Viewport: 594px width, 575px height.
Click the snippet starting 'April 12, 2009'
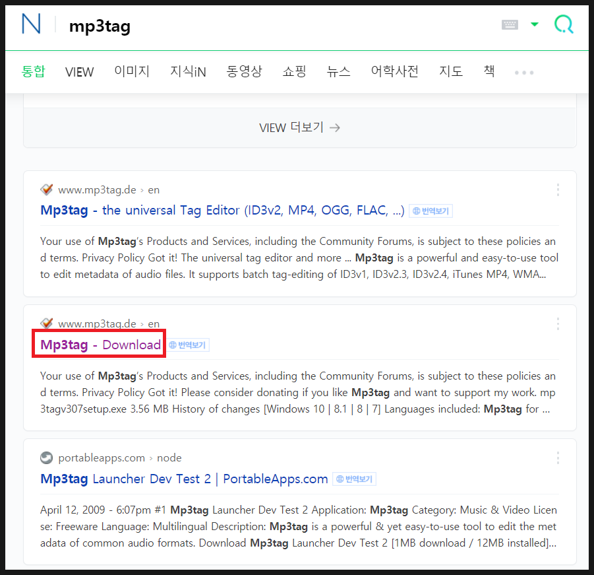(x=299, y=526)
